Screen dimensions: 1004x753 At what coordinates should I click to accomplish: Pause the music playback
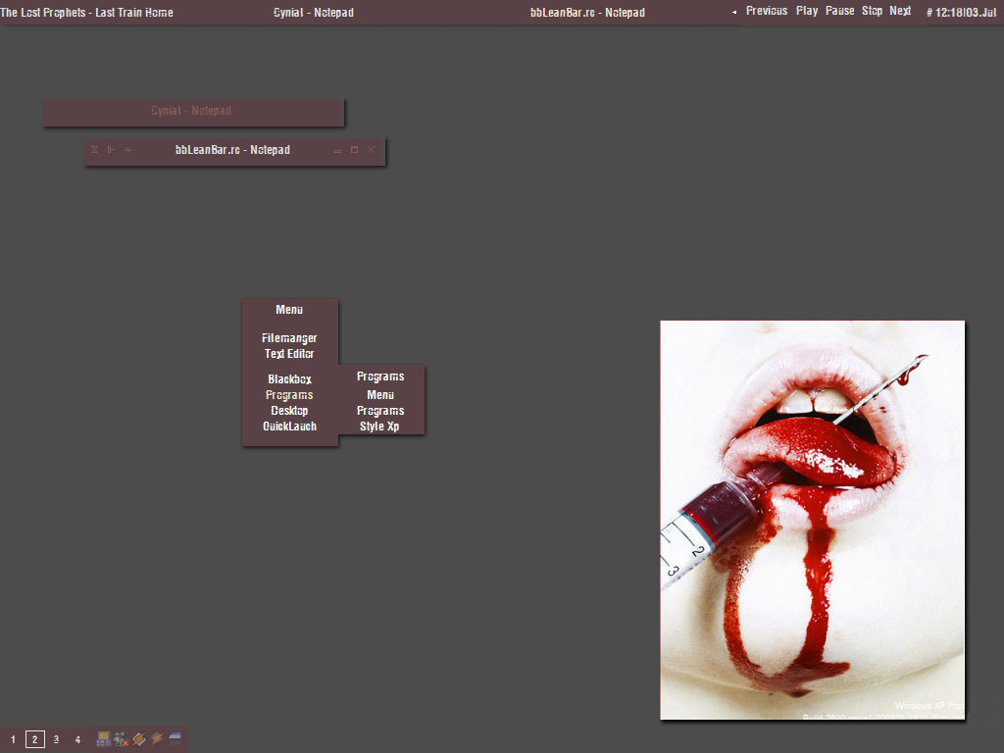click(839, 11)
